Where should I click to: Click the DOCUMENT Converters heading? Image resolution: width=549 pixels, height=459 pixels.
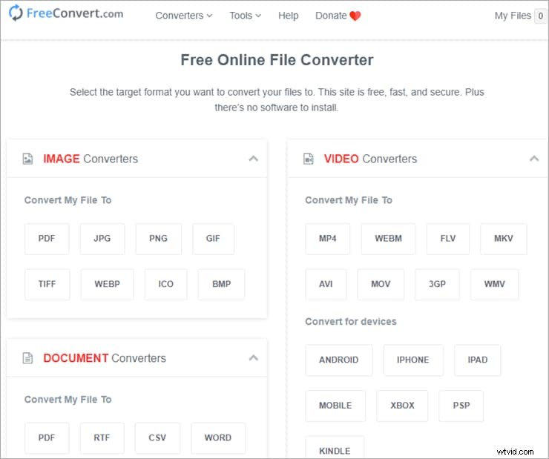(105, 358)
